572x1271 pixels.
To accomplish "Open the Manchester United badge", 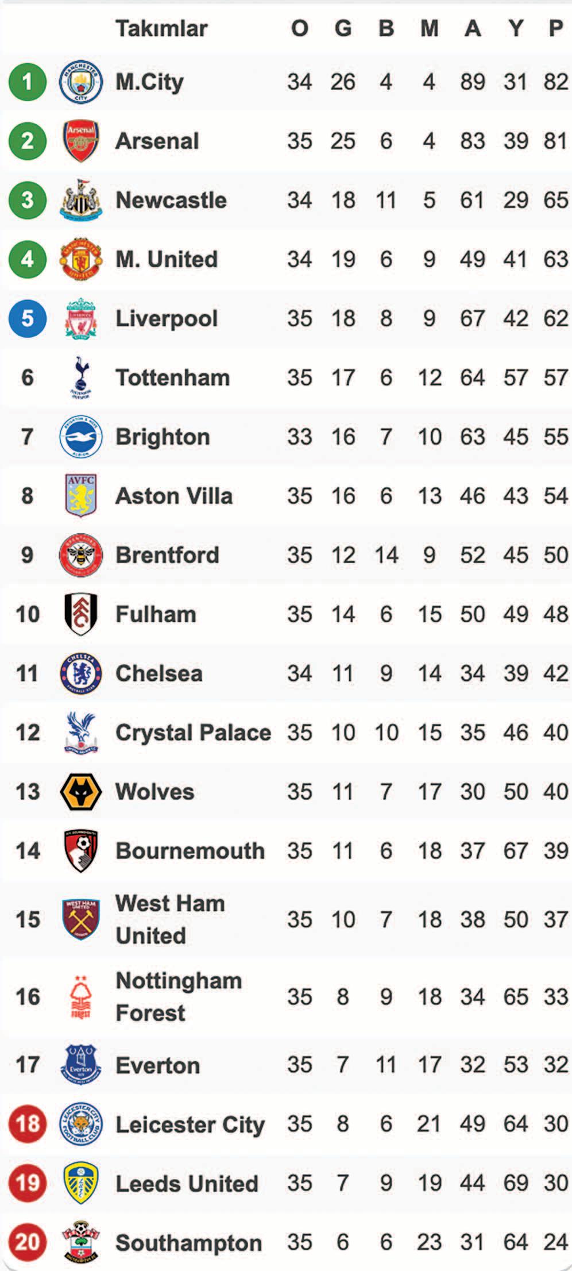I will pos(81,259).
